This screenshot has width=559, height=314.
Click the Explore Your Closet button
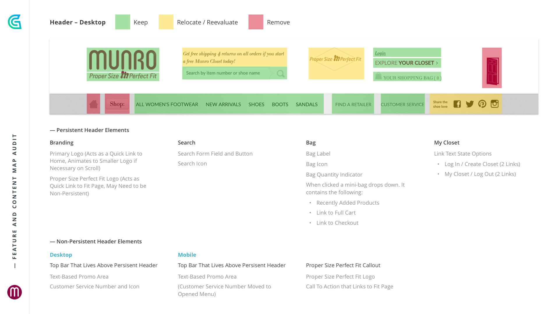[x=407, y=63]
